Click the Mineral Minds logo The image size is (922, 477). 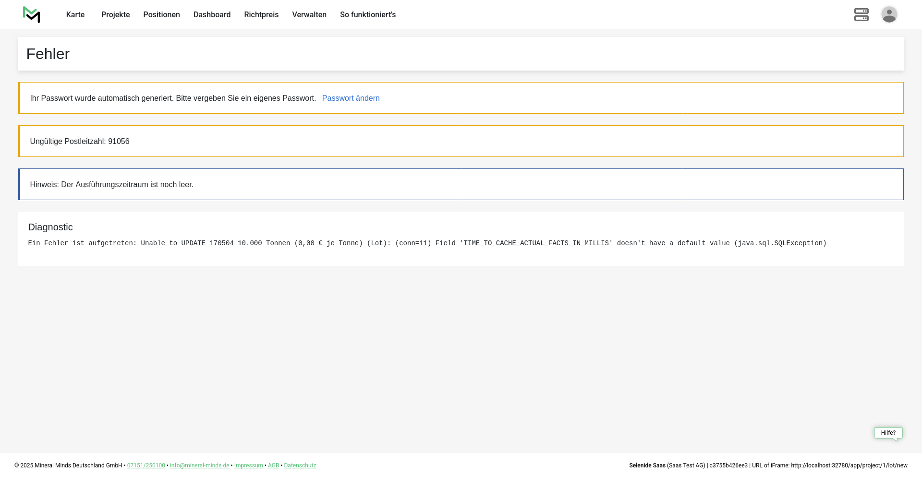coord(32,14)
